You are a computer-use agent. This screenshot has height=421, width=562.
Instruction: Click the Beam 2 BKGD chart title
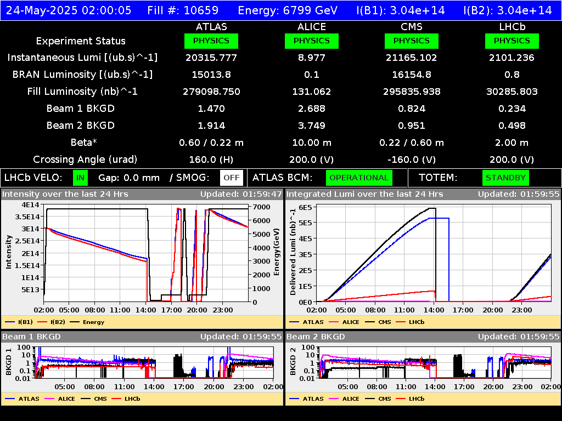316,337
